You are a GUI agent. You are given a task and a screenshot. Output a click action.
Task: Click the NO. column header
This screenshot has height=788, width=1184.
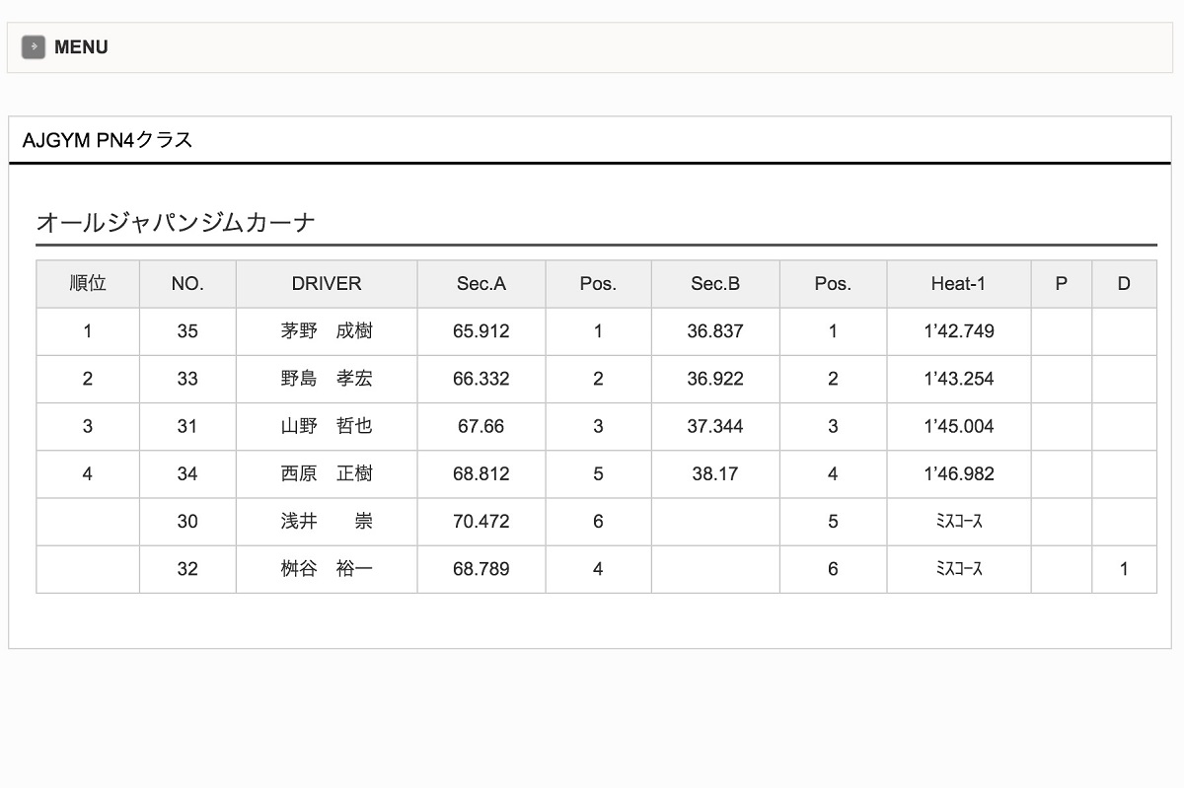point(187,284)
